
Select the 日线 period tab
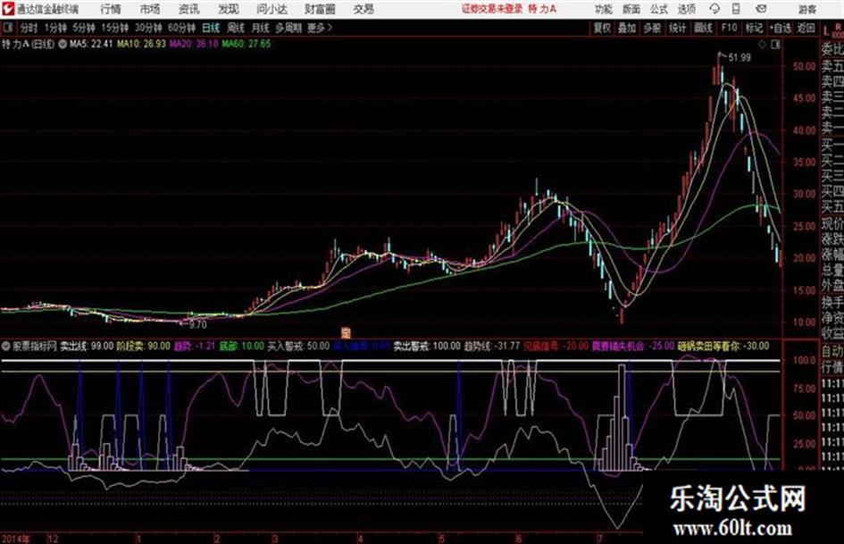[x=211, y=28]
